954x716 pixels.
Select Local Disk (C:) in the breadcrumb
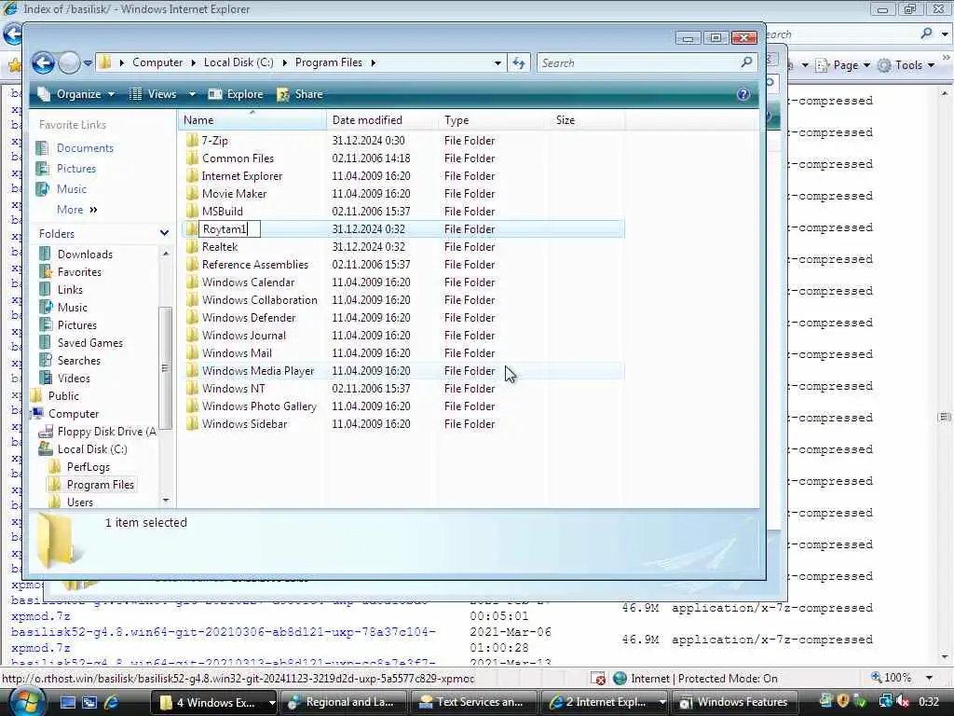pyautogui.click(x=238, y=62)
